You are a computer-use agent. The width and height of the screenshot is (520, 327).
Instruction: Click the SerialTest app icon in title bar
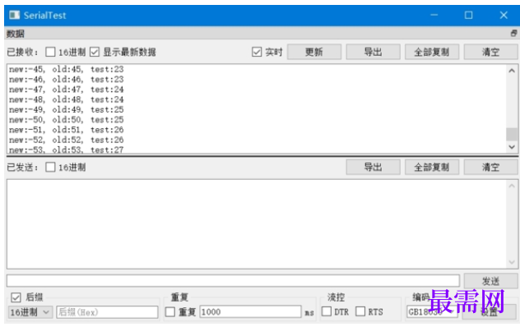[x=14, y=15]
